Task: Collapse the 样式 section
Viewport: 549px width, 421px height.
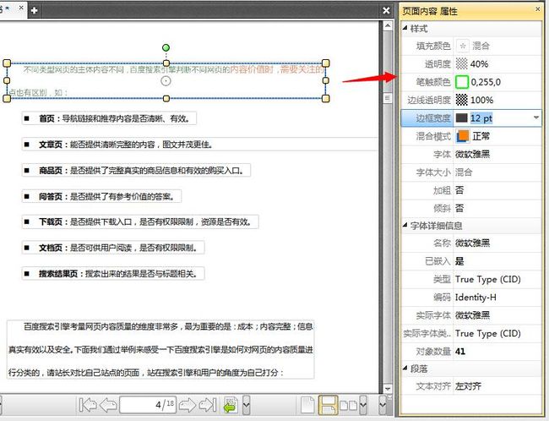Action: [x=405, y=28]
